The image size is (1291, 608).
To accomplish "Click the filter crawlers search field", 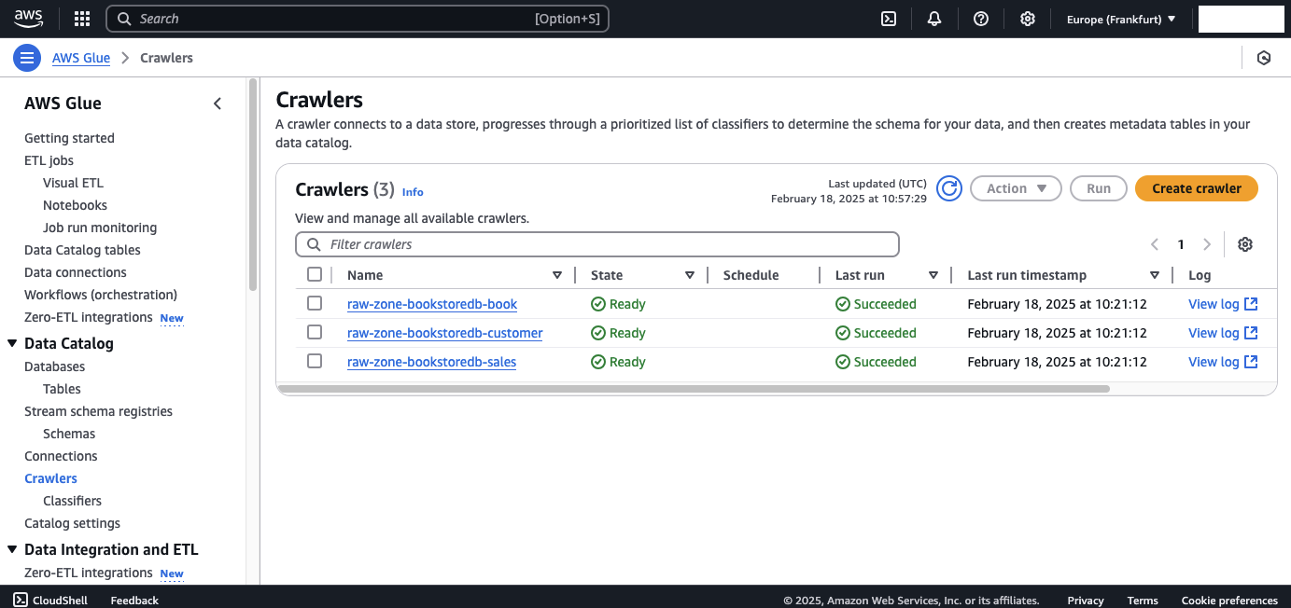I will click(597, 243).
